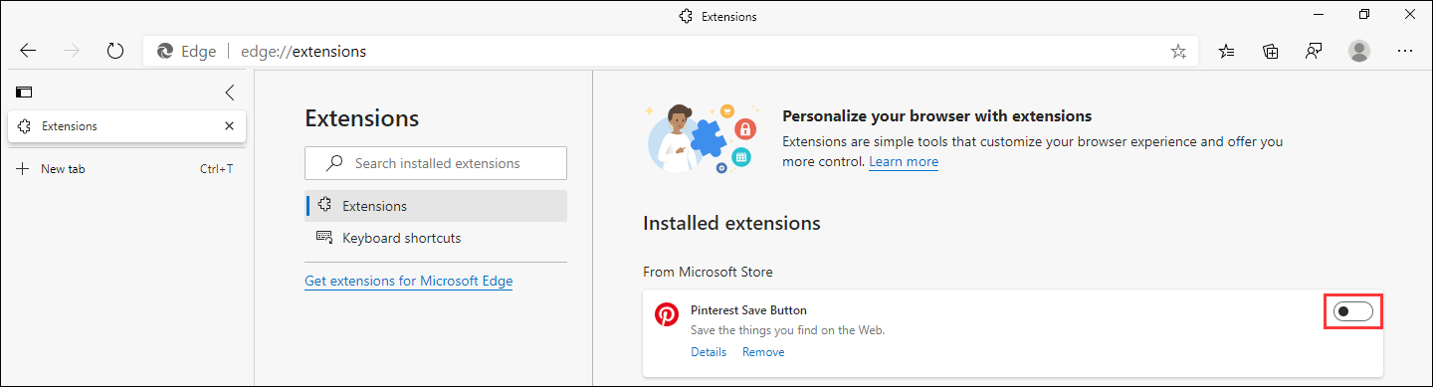
Task: Click the Installed extensions heading
Action: (732, 223)
